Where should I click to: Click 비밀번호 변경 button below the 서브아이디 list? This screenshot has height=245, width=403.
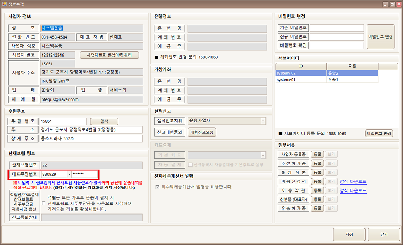point(379,133)
